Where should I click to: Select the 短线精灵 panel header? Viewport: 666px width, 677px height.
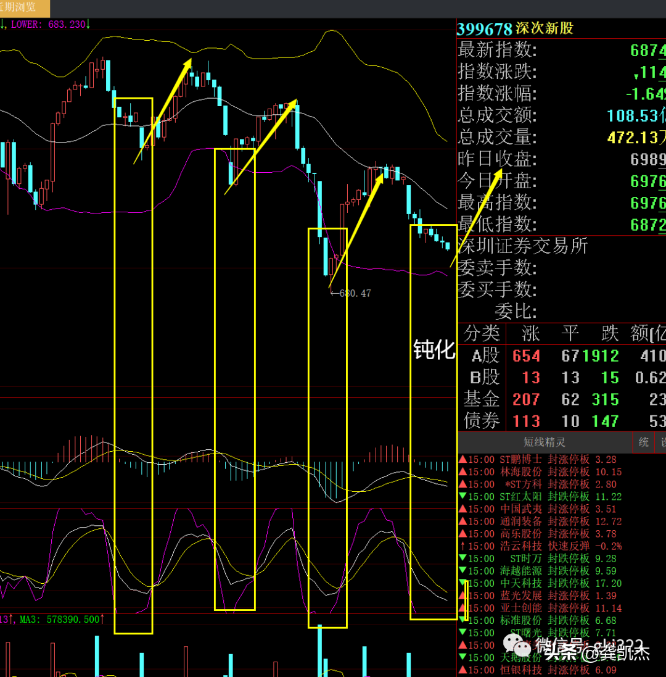(x=545, y=442)
